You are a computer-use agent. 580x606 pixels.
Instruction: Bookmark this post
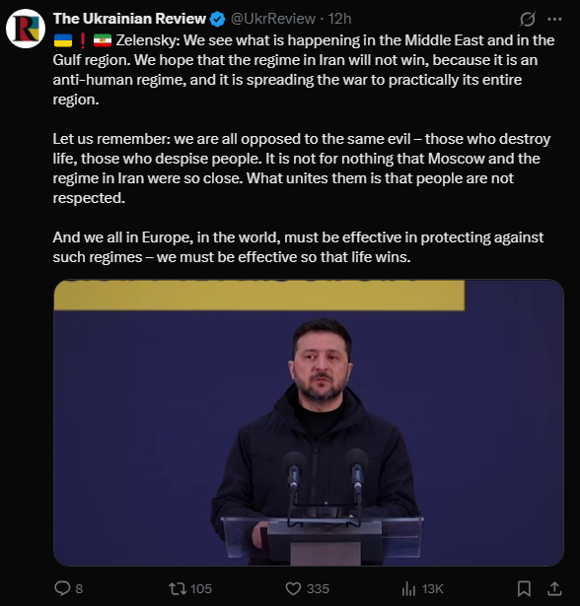pos(524,588)
